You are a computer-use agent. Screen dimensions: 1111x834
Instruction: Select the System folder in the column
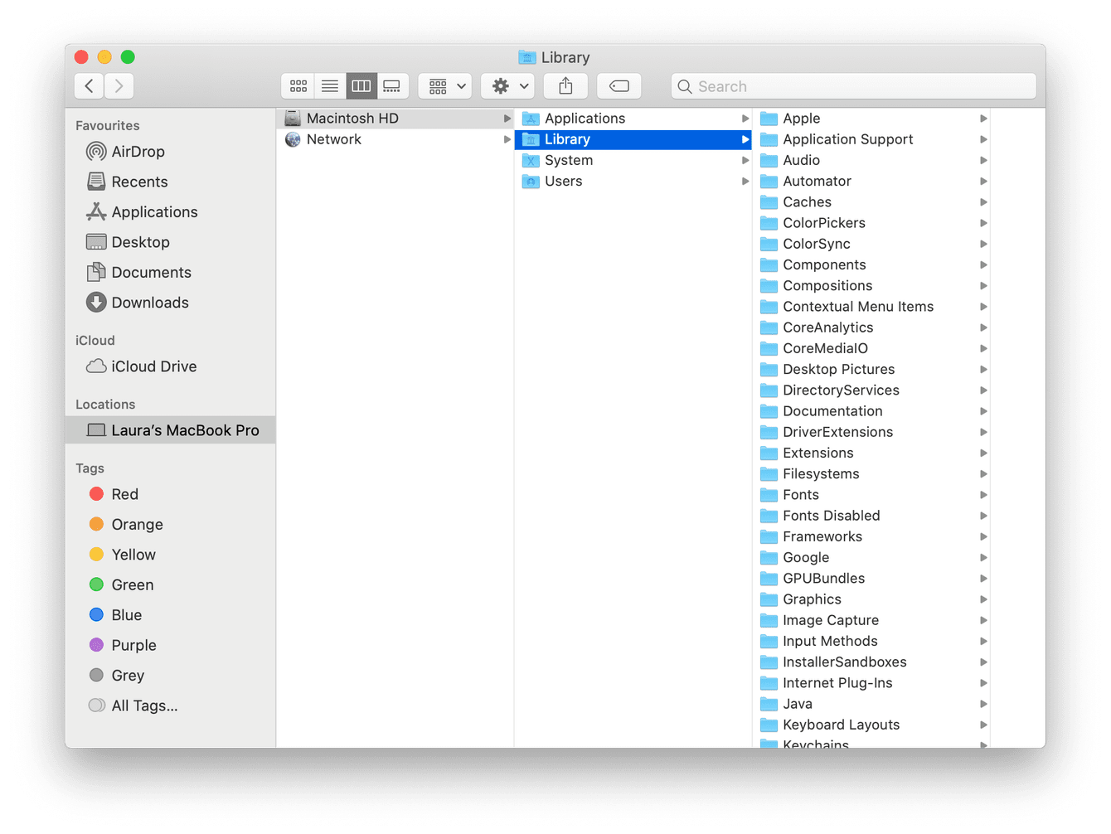[569, 160]
